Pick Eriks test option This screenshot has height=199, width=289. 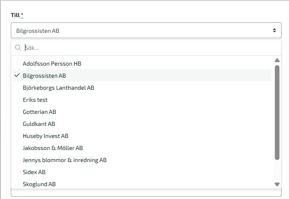[35, 100]
